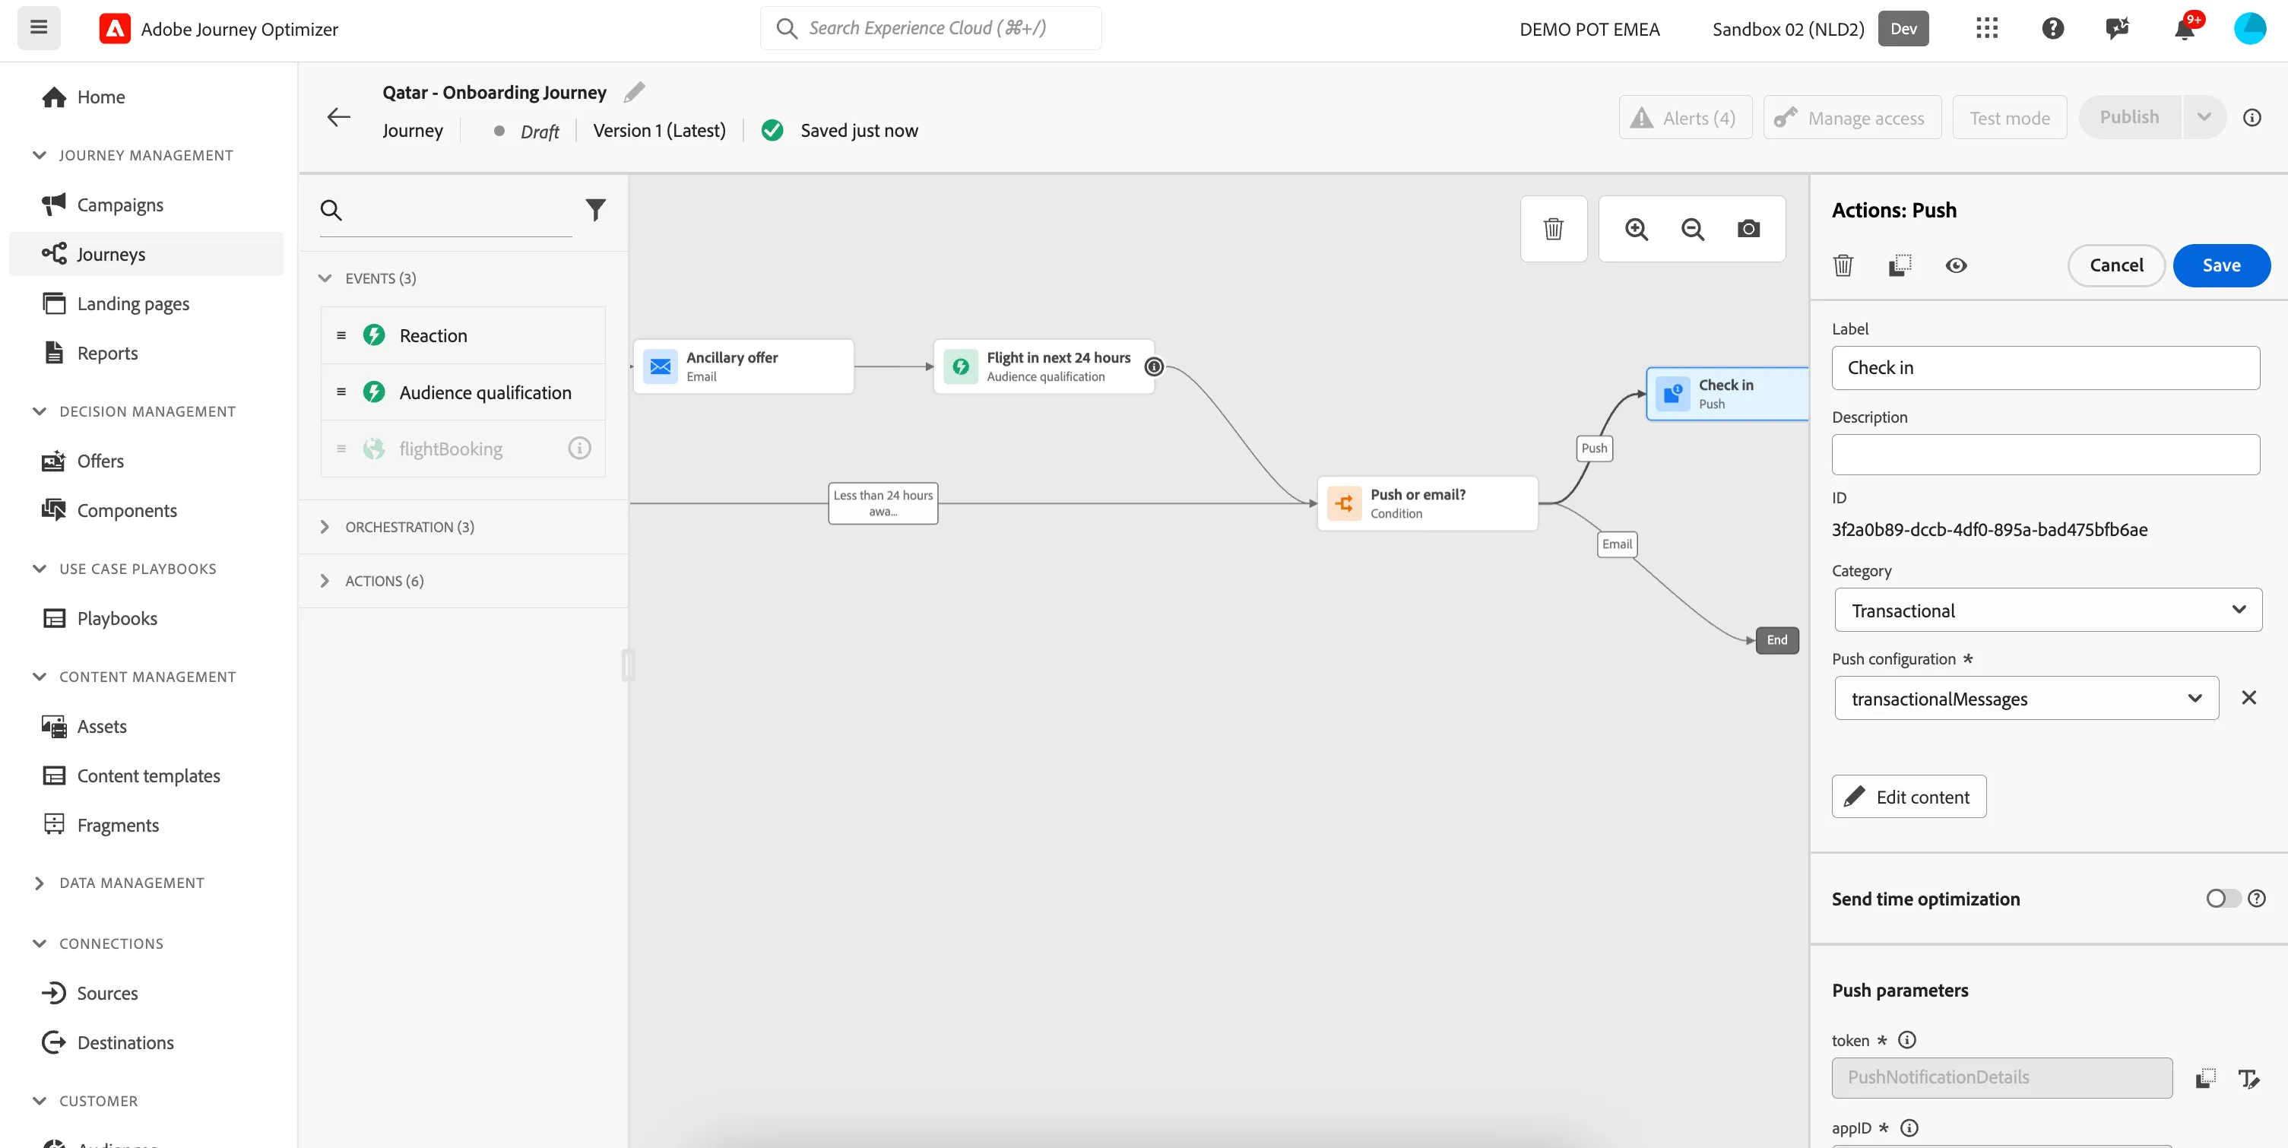Go to Home in the sidebar

pyautogui.click(x=100, y=96)
